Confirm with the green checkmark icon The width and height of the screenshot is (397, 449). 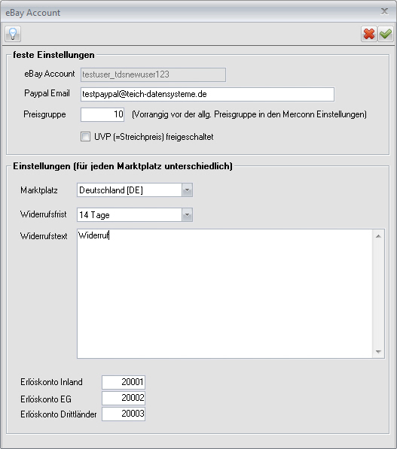point(386,34)
